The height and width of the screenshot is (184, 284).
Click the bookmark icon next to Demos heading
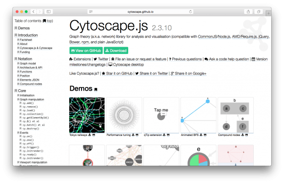click(96, 89)
